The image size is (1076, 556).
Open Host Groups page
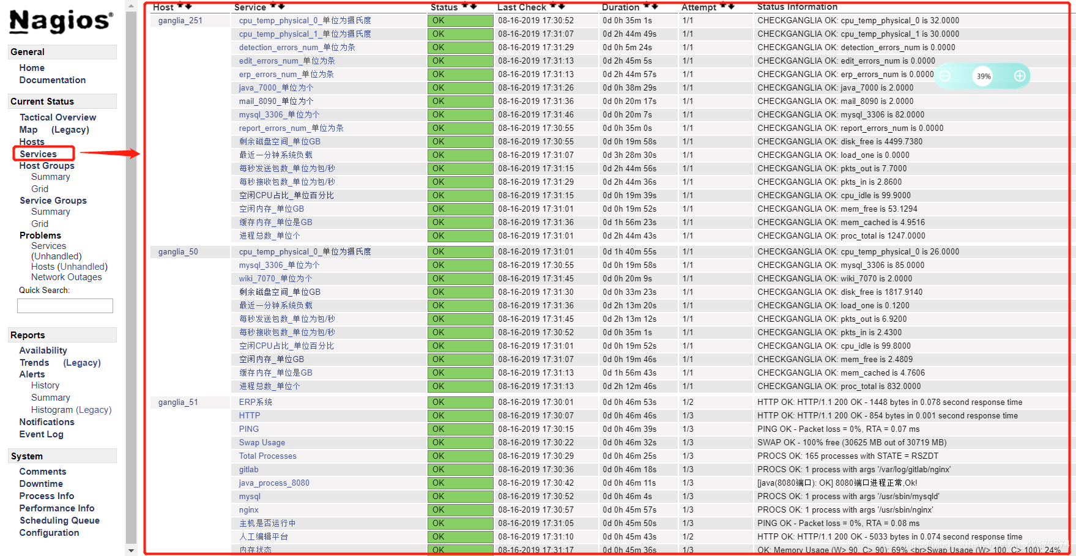[47, 166]
